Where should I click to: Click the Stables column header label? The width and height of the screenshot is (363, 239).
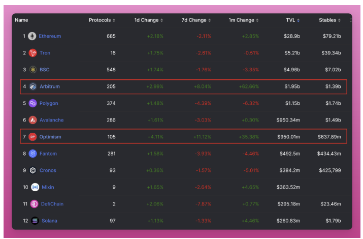pyautogui.click(x=327, y=20)
